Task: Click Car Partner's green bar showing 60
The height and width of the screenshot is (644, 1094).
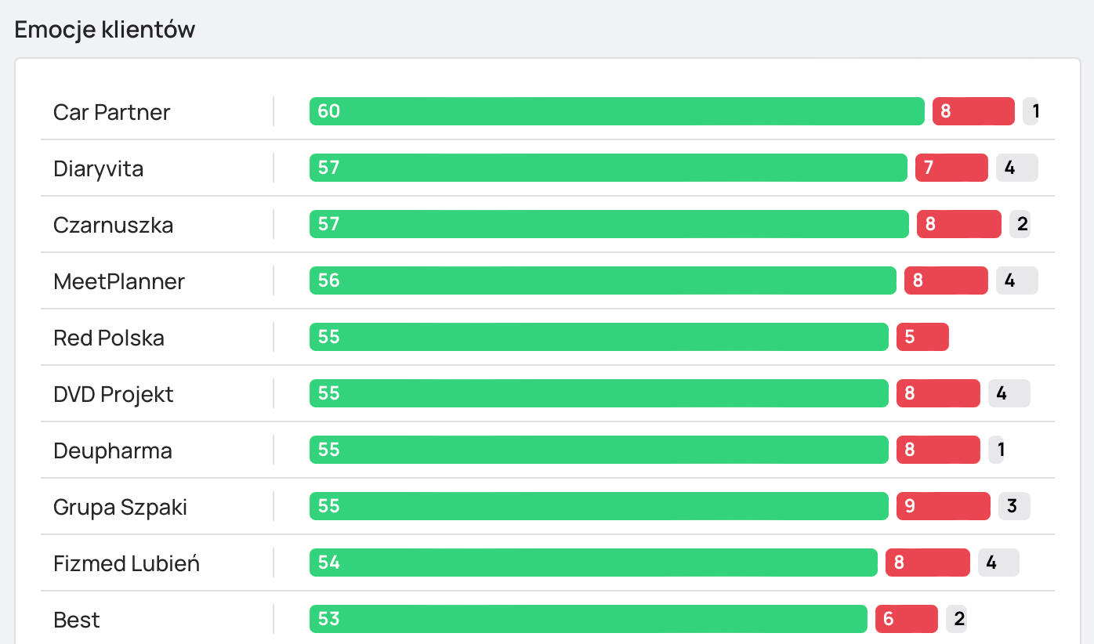Action: pyautogui.click(x=617, y=111)
